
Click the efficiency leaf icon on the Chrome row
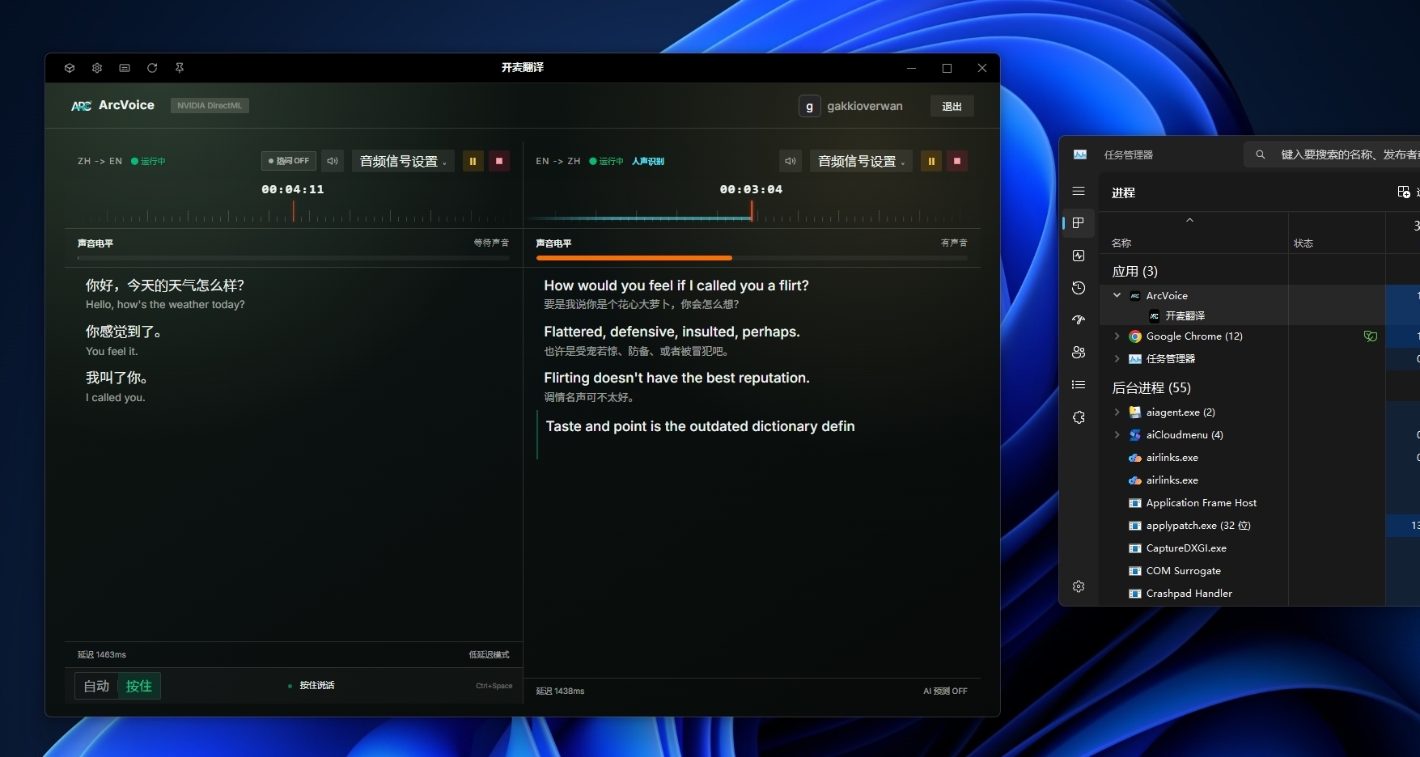click(x=1371, y=336)
